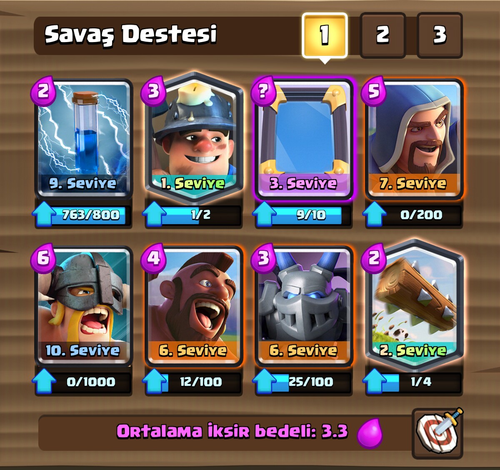This screenshot has width=500, height=470.
Task: Click the upgrade arrow beside 1/4
Action: (375, 381)
